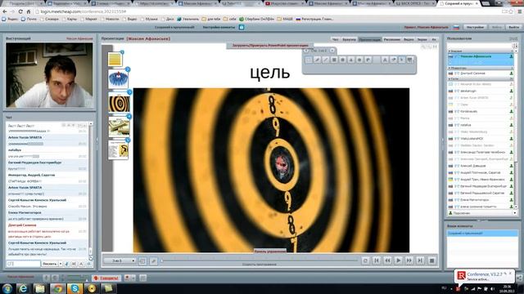Focus the chat message input field
Image resolution: width=524 pixels, height=294 pixels.
coord(23,264)
